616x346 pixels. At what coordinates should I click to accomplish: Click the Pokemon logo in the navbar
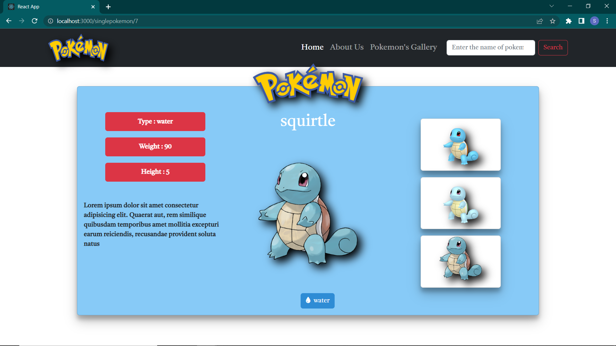pyautogui.click(x=78, y=47)
